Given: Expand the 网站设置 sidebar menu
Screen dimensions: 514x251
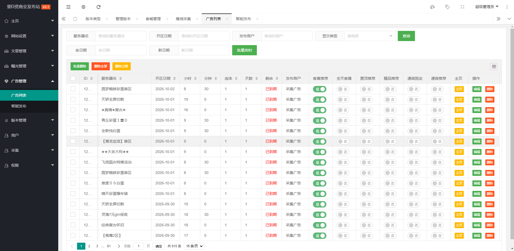Looking at the screenshot, I should 29,36.
